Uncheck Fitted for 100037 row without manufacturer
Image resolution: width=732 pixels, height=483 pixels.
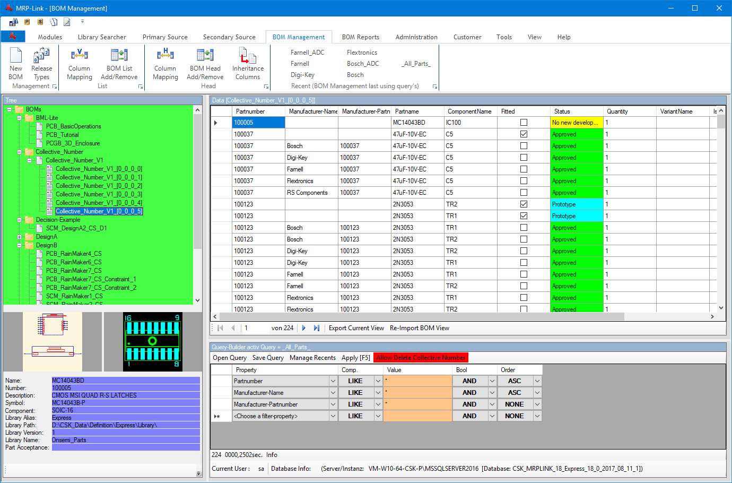524,134
